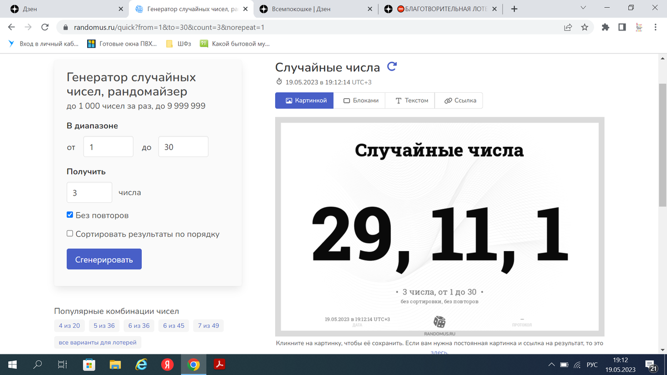
Task: Open the network Wi-Fi tray icon
Action: 577,364
